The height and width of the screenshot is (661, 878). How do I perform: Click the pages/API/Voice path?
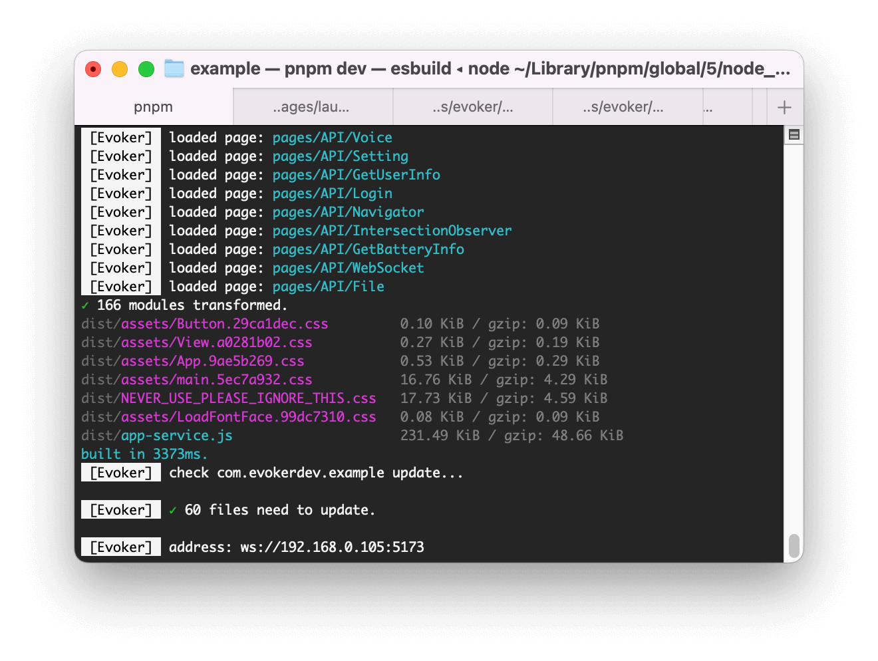pos(333,138)
